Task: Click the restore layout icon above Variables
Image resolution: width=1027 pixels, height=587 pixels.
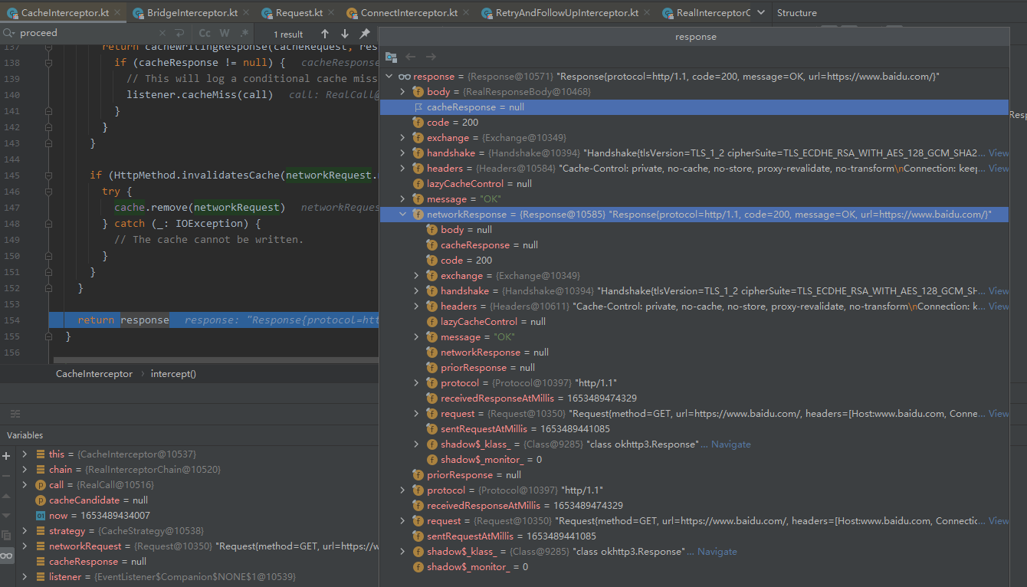Action: click(15, 414)
